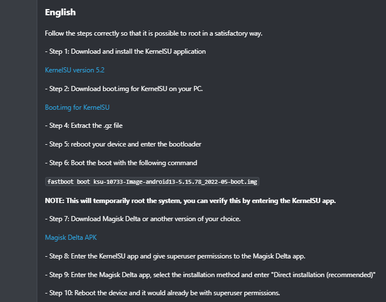Click the Step 9 Direct installation line
Viewport: 386px width, 302px height.
[210, 275]
